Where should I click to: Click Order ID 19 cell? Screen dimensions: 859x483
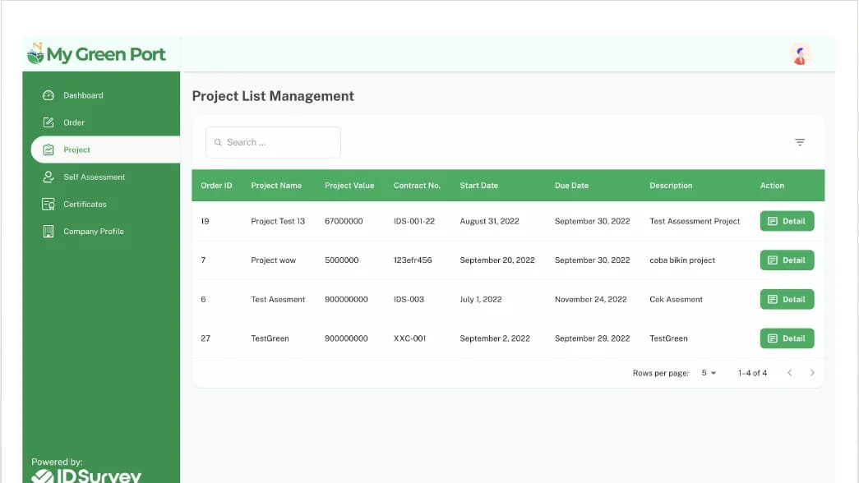[x=205, y=221]
